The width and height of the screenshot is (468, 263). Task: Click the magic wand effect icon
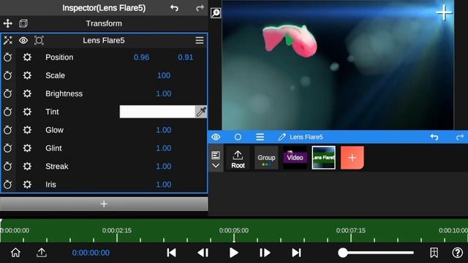[x=8, y=40]
